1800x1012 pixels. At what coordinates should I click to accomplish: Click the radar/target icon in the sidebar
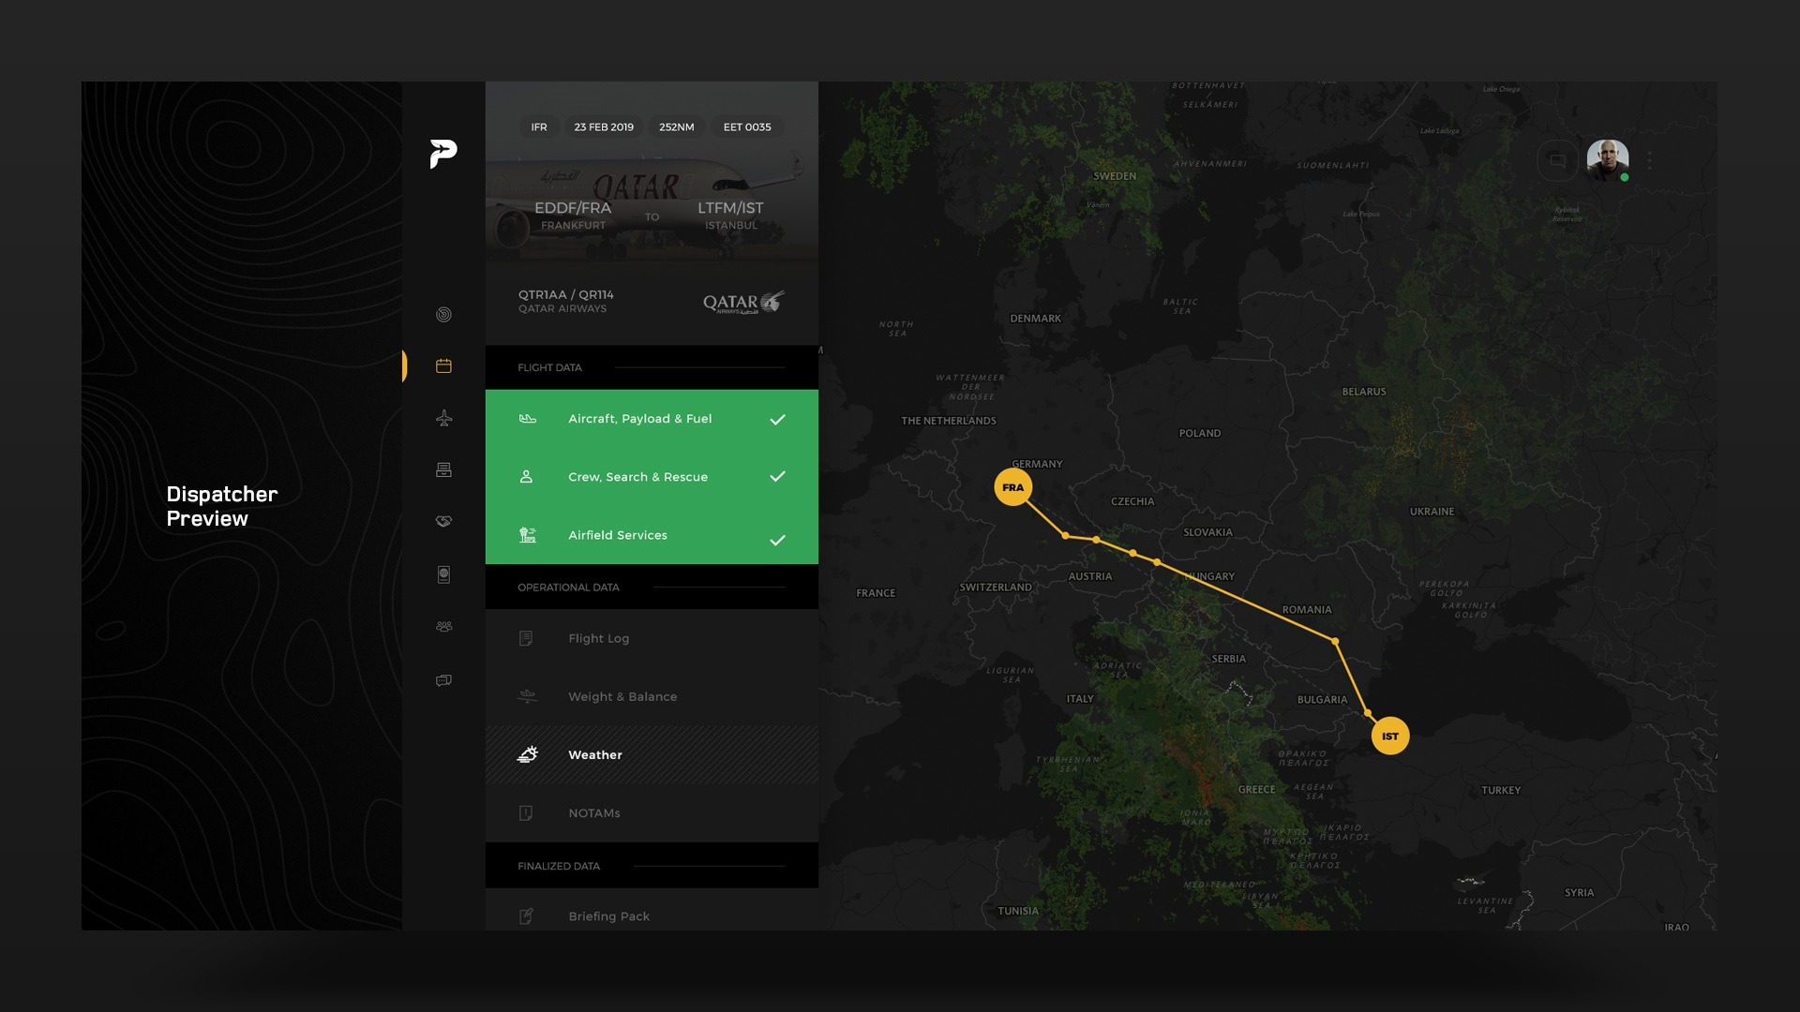coord(443,315)
